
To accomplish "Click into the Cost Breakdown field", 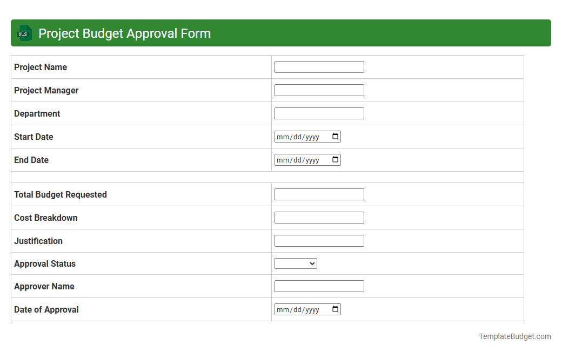I will [319, 217].
